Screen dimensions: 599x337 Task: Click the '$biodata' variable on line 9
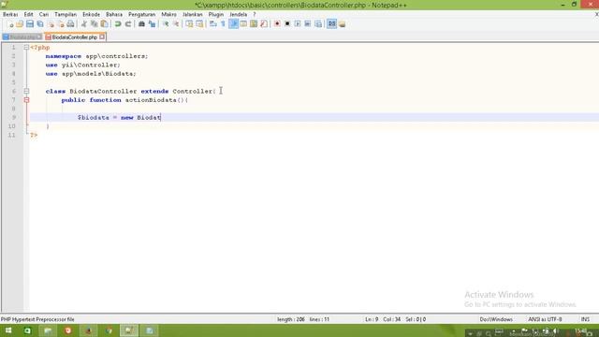click(94, 118)
